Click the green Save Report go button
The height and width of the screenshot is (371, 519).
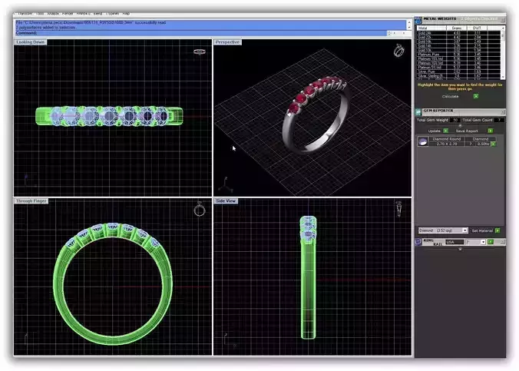490,131
